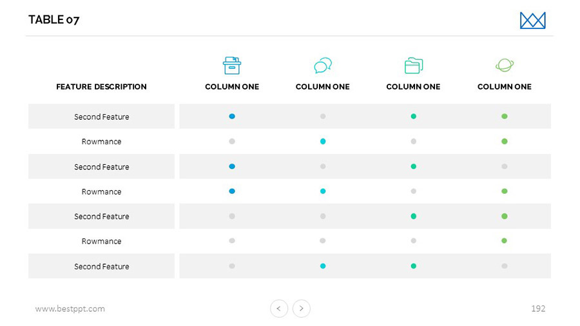Click the teal dot in first table row
This screenshot has width=580, height=326.
click(414, 117)
